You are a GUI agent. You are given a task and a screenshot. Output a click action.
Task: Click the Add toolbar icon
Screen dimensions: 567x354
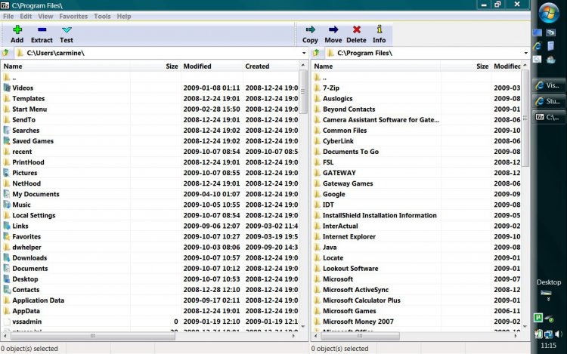coord(17,29)
